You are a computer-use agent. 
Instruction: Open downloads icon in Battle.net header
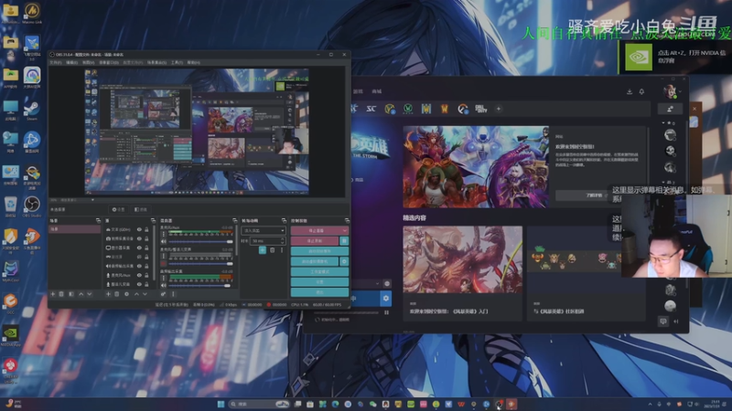point(630,91)
